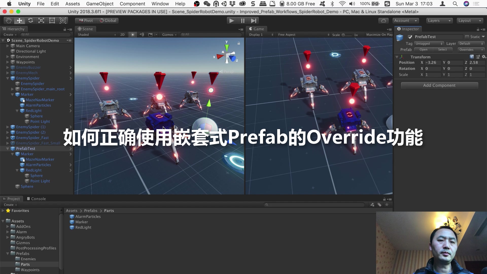This screenshot has height=274, width=487.
Task: Click the Step frame button
Action: pos(253,21)
